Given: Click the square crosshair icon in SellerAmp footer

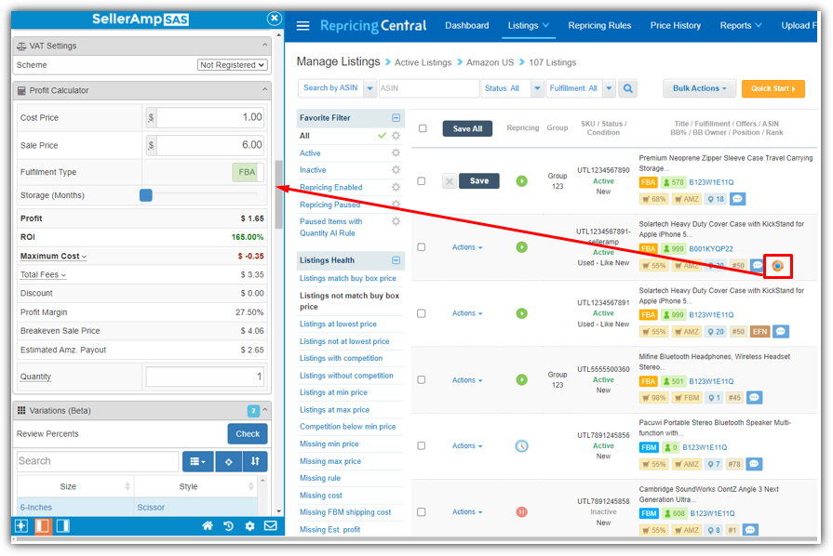Looking at the screenshot, I should 21,525.
